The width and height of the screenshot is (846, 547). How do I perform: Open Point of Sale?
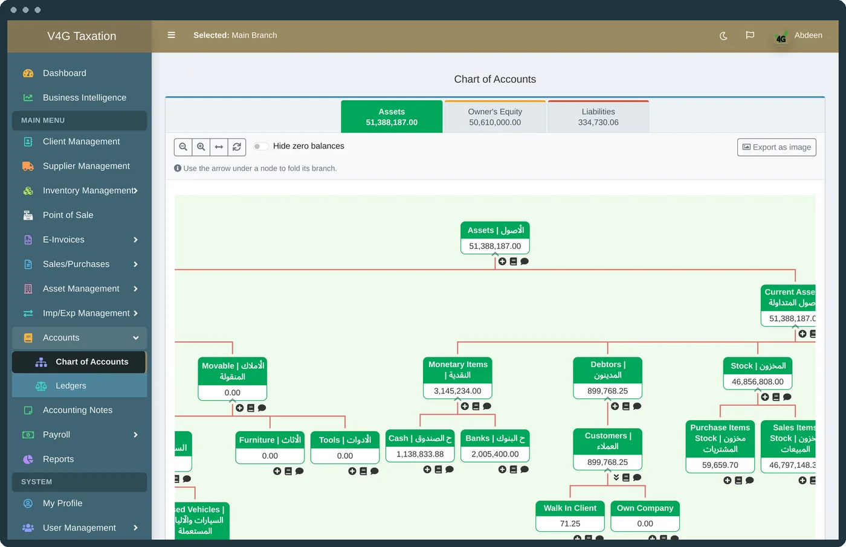click(80, 215)
